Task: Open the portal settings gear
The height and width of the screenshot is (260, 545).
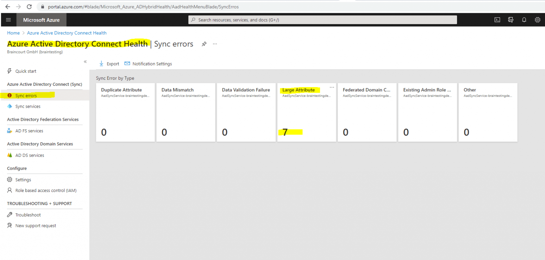Action: coord(537,20)
